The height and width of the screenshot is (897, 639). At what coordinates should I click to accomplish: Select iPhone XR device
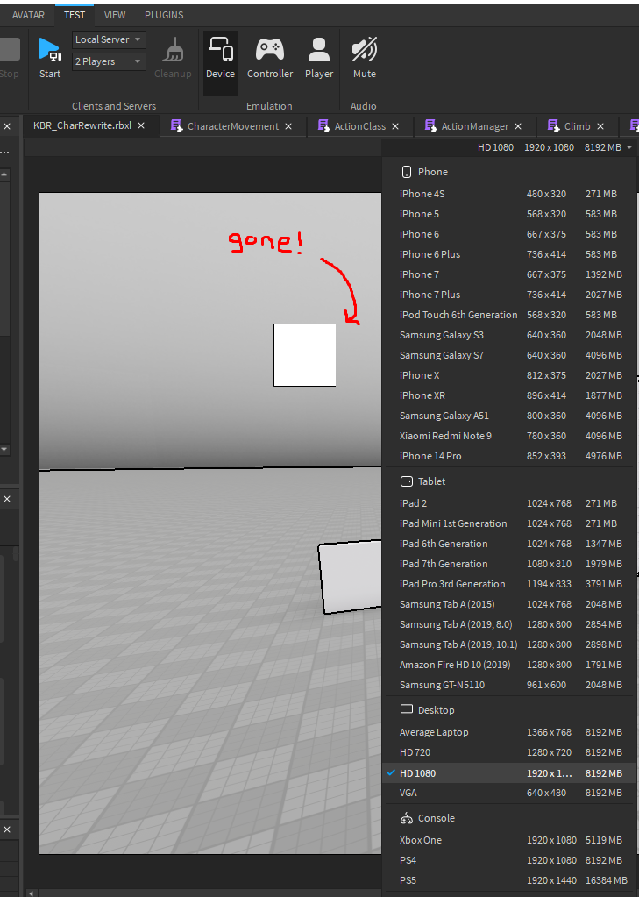click(x=510, y=395)
